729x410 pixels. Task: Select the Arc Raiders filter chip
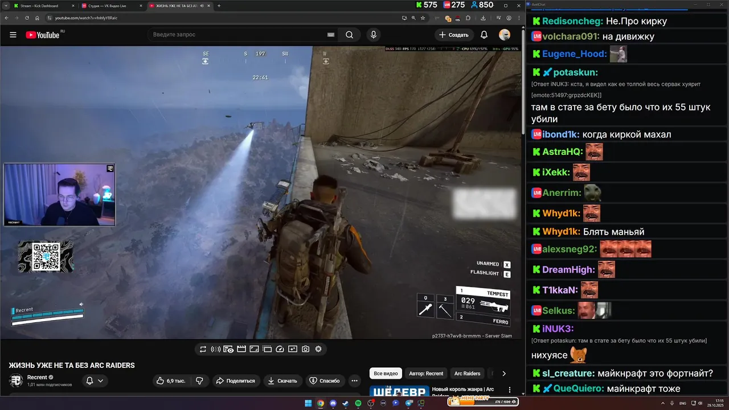click(467, 374)
